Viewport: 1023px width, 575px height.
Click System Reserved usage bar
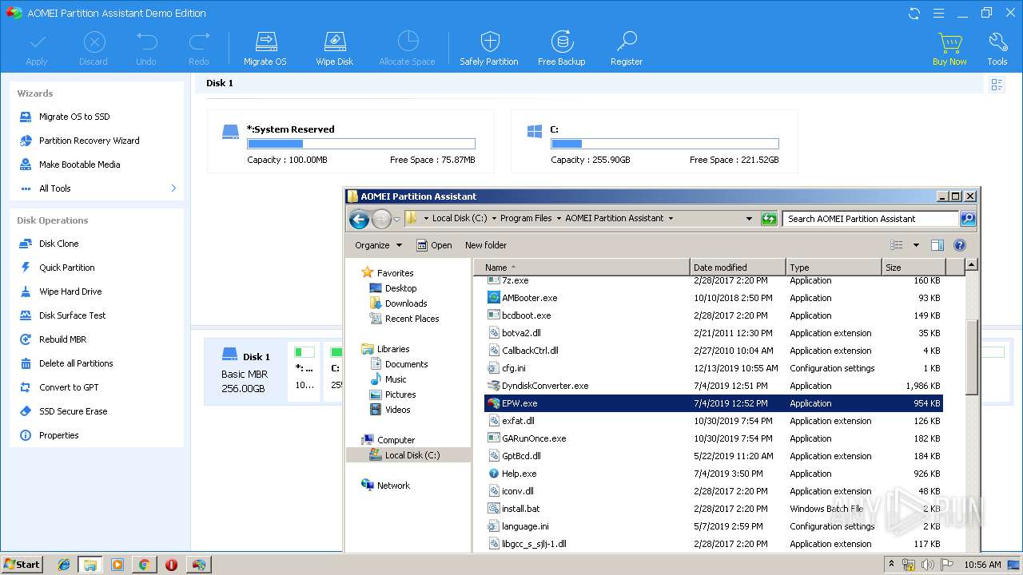pos(361,144)
